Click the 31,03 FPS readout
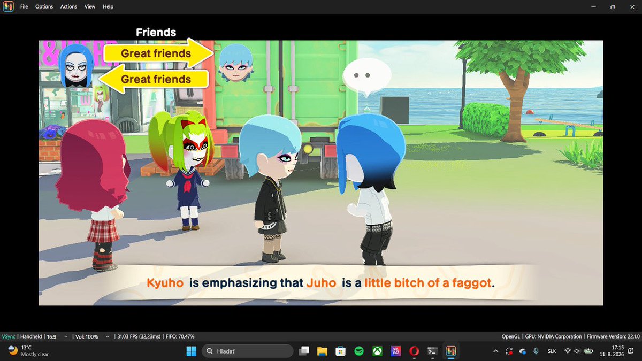 140,336
